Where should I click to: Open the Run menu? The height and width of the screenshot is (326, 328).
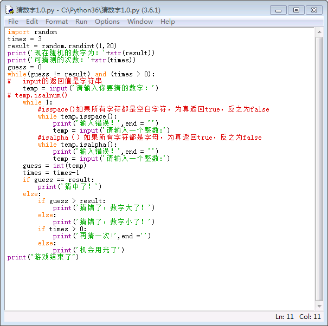[x=81, y=22]
